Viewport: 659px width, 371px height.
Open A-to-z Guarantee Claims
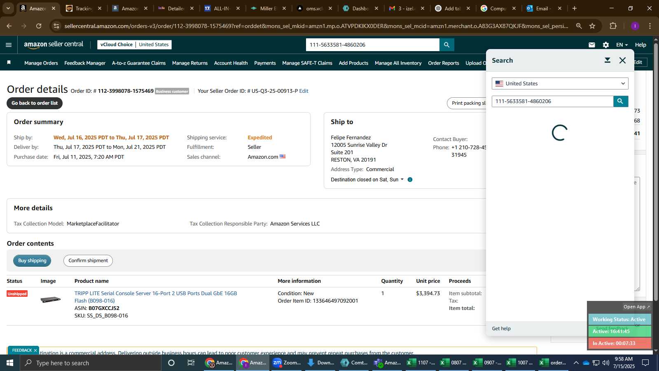click(x=139, y=63)
